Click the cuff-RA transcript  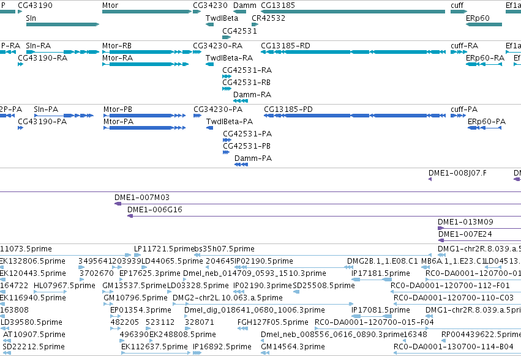(x=459, y=52)
